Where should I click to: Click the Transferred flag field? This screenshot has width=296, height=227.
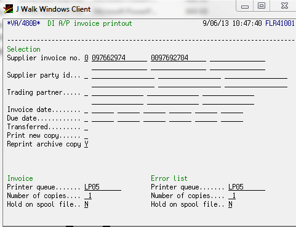[x=86, y=127]
